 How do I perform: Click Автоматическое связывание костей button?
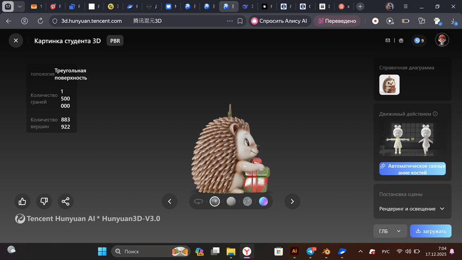point(412,169)
